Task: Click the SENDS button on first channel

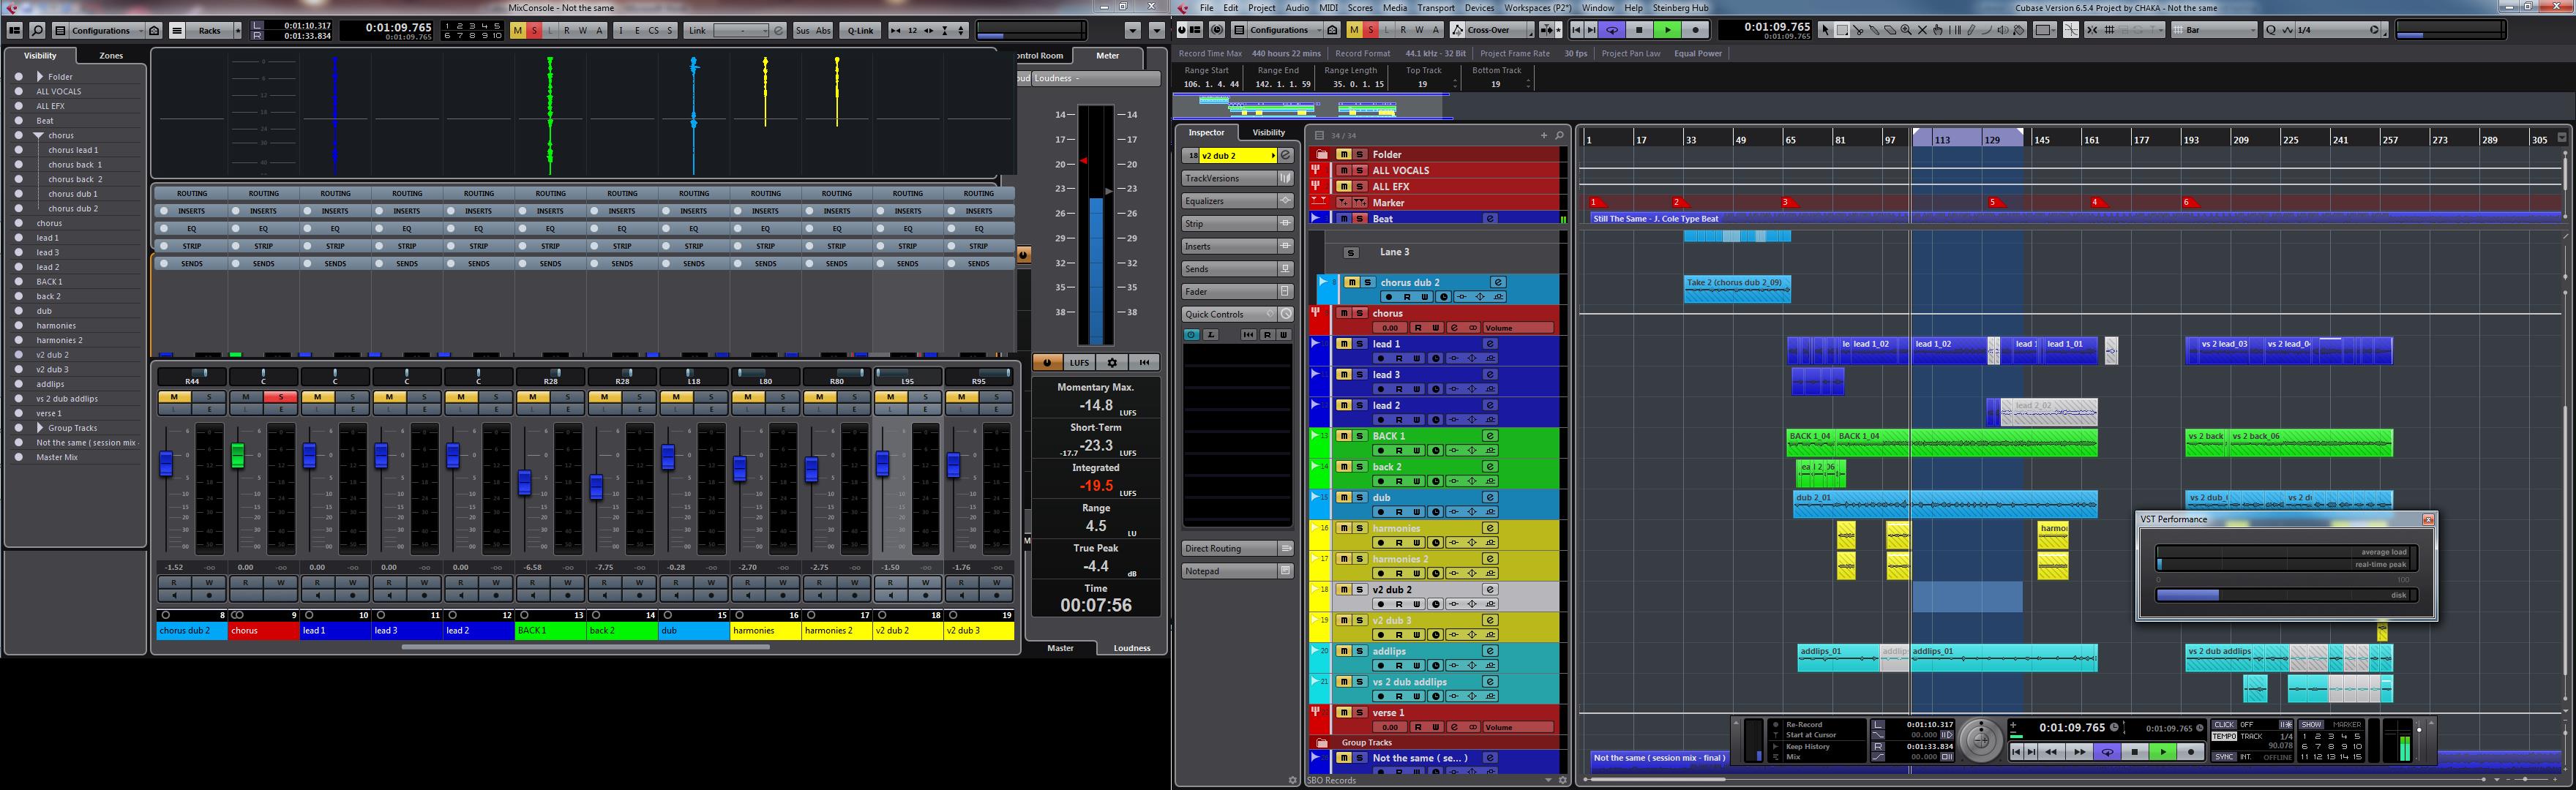Action: pyautogui.click(x=192, y=264)
